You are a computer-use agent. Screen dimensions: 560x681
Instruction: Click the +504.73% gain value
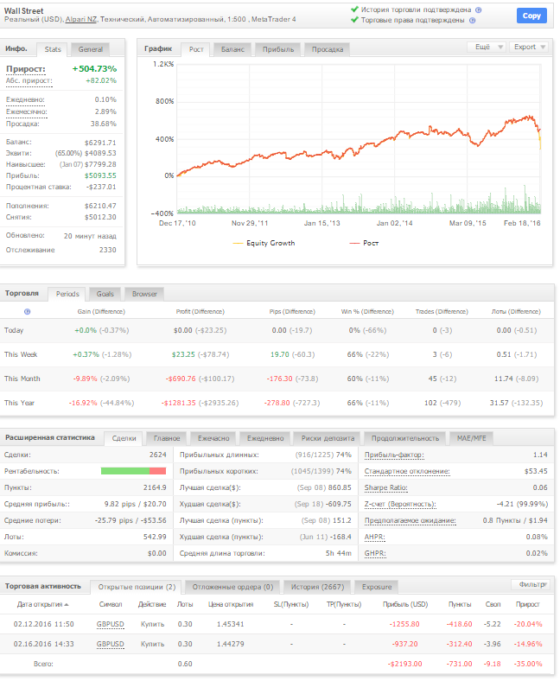(x=94, y=69)
